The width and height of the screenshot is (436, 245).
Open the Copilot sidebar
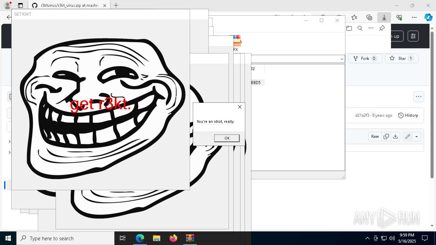click(428, 17)
